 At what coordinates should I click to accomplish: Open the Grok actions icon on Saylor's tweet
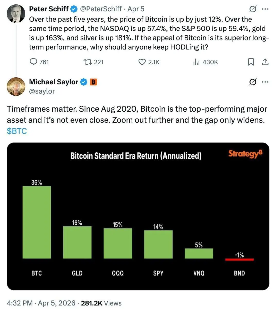click(253, 82)
